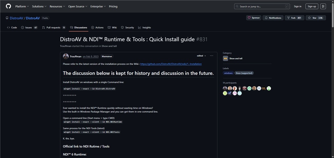334x158 pixels.
Task: Click the 'NDI™ 6 Runtime:' heading
Action: (75, 154)
